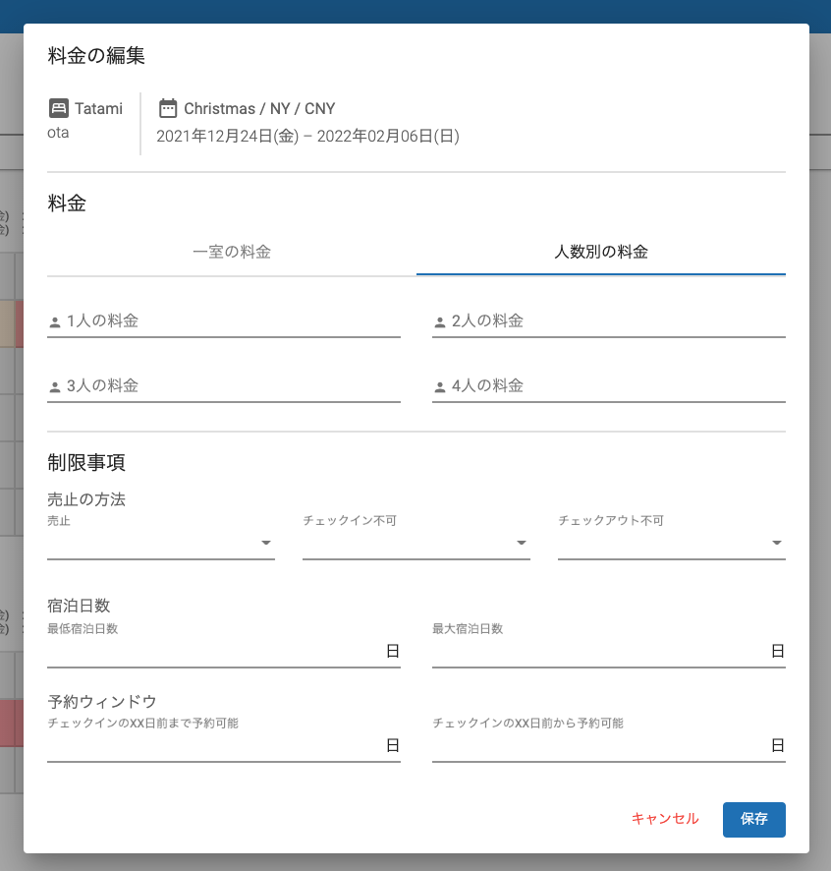Click the dropdown arrow of チェックアウト不可
Viewport: 831px width, 871px height.
(776, 542)
